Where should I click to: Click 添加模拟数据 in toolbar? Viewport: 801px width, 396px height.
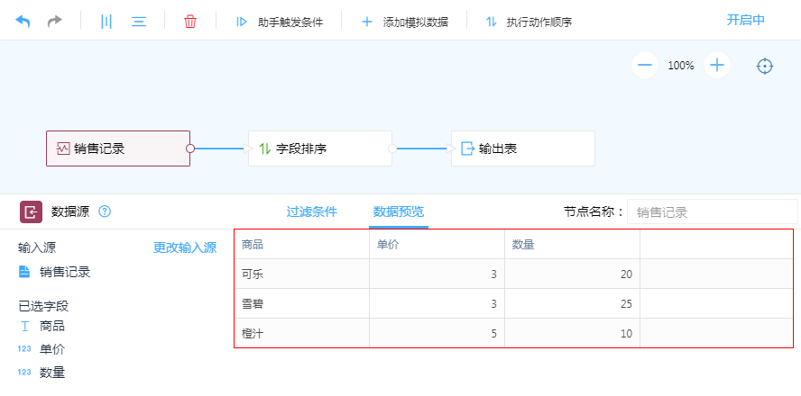tap(404, 22)
